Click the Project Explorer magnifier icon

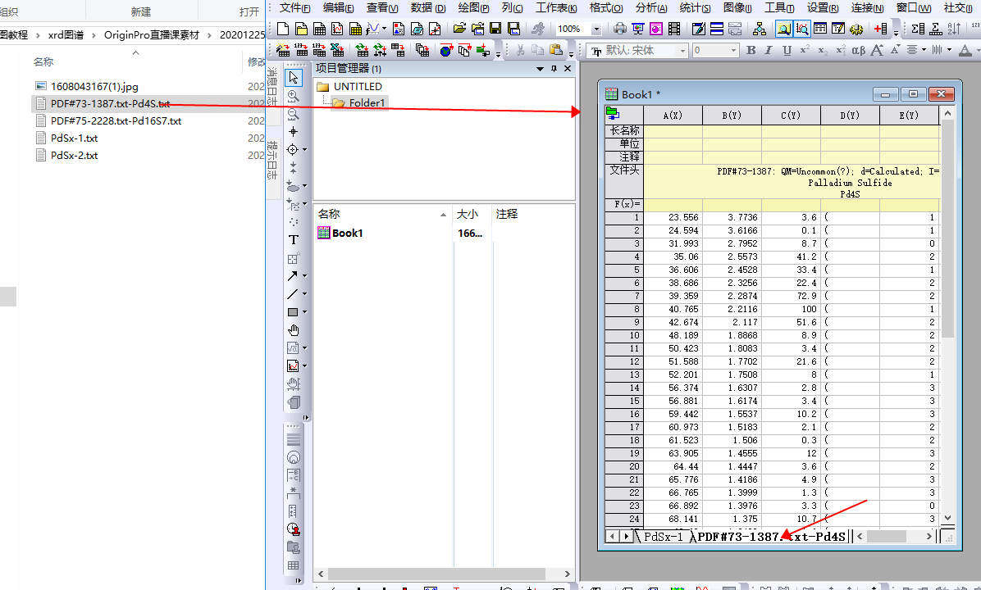[x=784, y=29]
